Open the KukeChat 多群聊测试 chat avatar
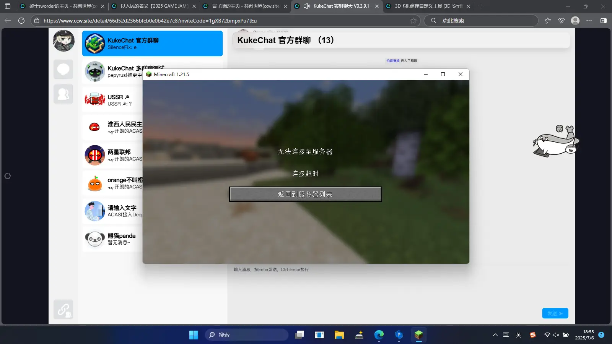The width and height of the screenshot is (612, 344). tap(94, 71)
